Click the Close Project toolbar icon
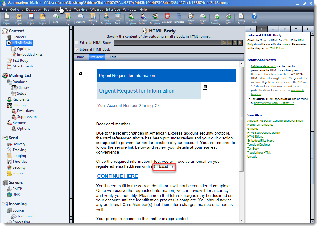Image resolution: width=320 pixels, height=229 pixels. (x=43, y=19)
